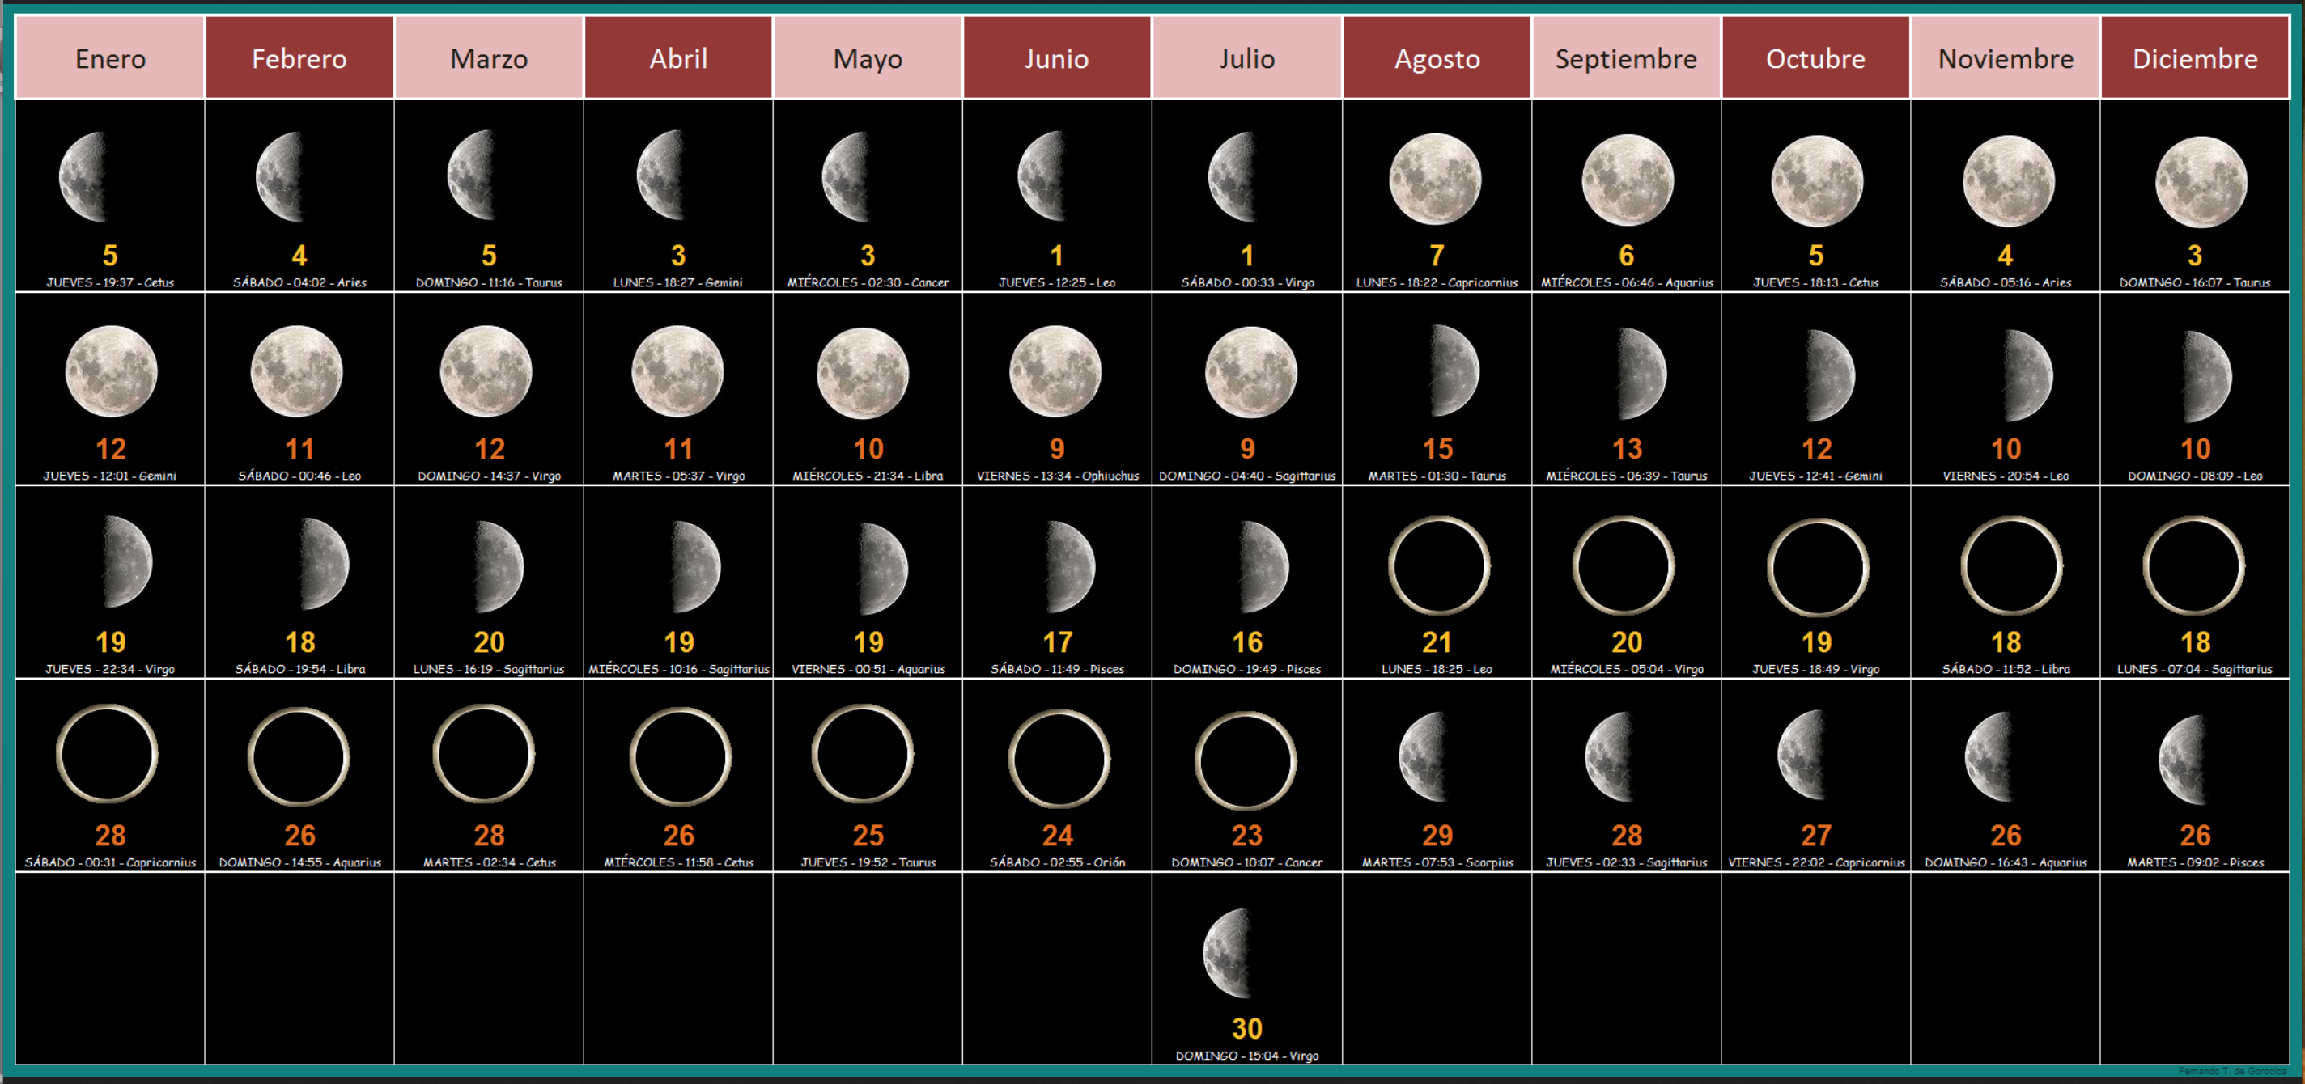
Task: Click text 'LUNES - 18:22 - Capricornius'
Action: click(x=1437, y=282)
